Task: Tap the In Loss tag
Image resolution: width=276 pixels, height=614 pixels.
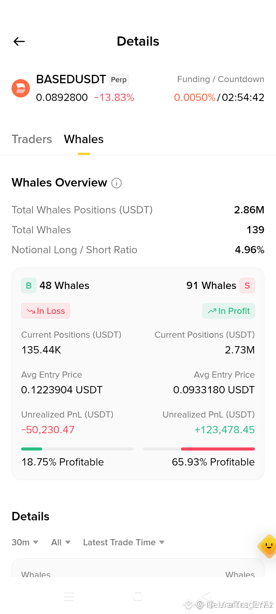Action: (x=46, y=311)
